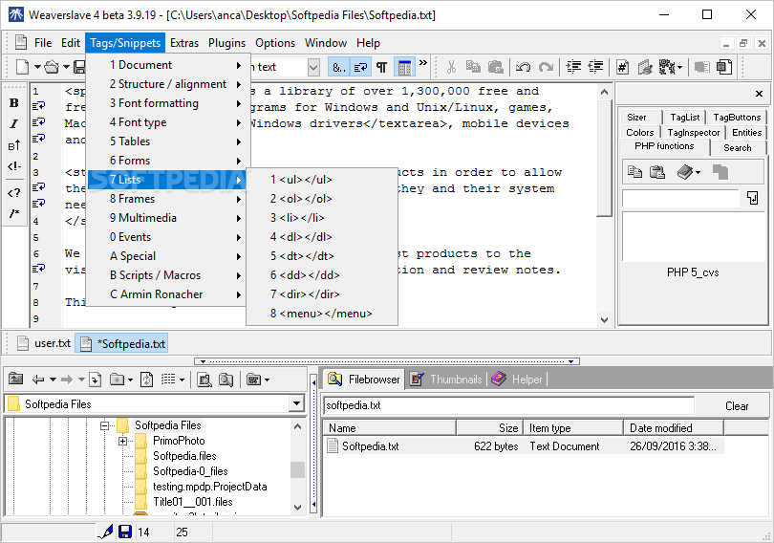774x543 pixels.
Task: Click the Open file folder icon
Action: tap(52, 67)
